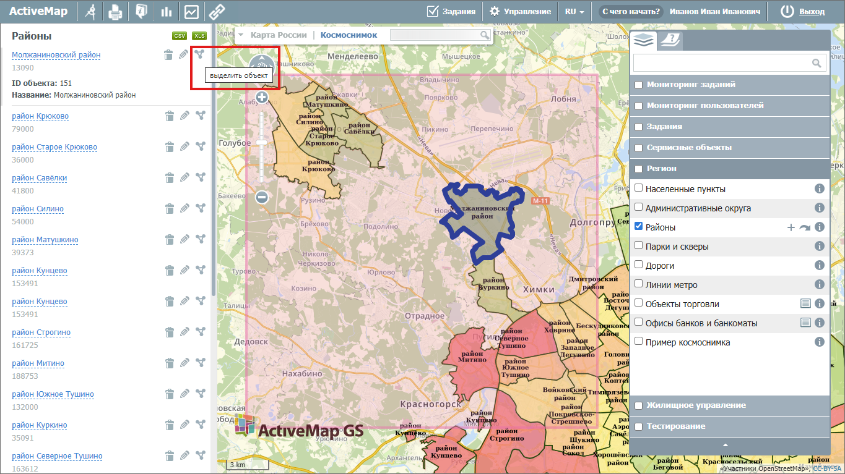Edit район Савёлки with the pencil icon
This screenshot has height=474, width=845.
tap(184, 178)
